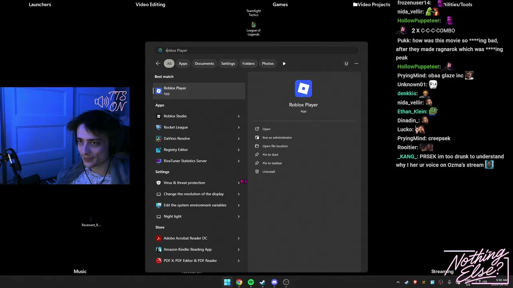The width and height of the screenshot is (513, 288).
Task: Click the microphone icon in the system tray
Action: 450,282
